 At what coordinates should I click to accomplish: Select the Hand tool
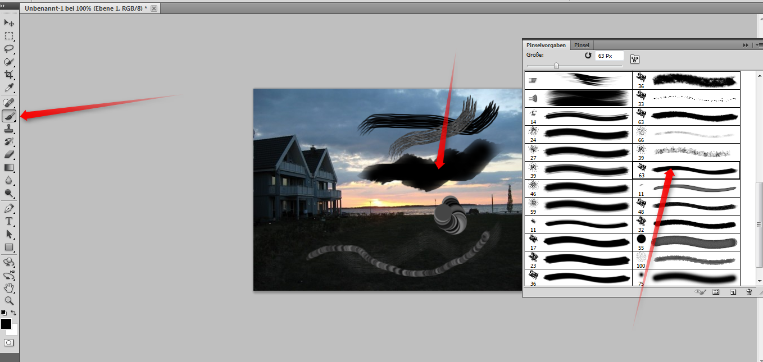point(8,288)
